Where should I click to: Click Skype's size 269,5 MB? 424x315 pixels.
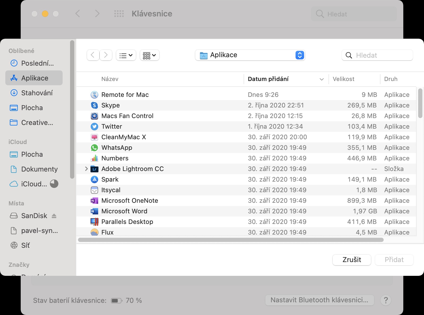click(362, 105)
